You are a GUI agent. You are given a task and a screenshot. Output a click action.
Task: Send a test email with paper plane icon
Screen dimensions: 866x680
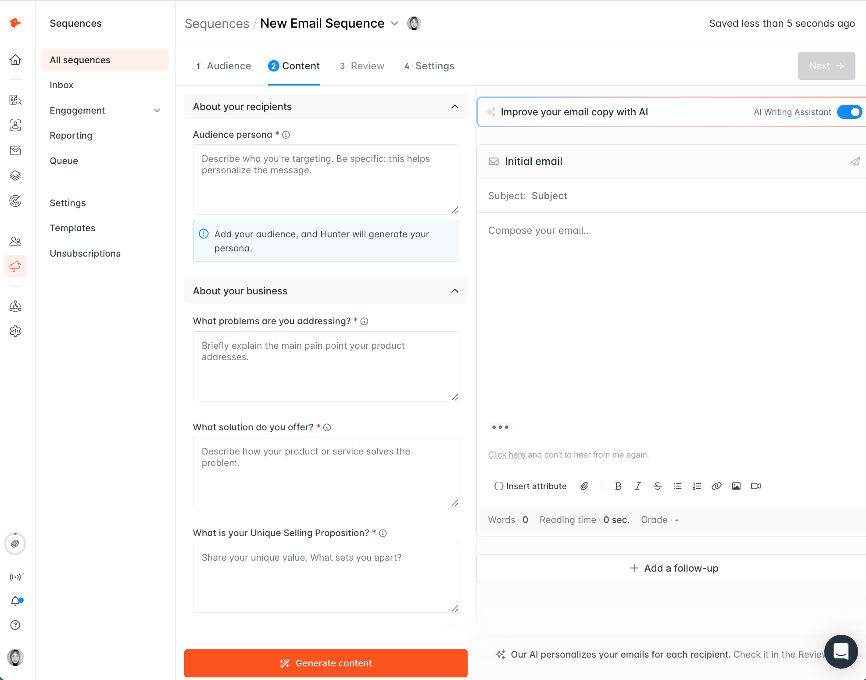pos(855,161)
